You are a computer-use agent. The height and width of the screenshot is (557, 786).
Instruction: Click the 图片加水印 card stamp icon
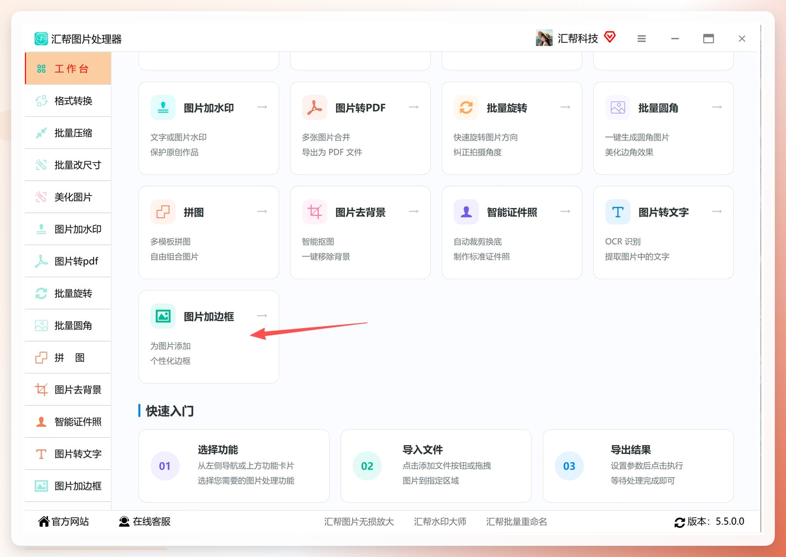coord(163,107)
